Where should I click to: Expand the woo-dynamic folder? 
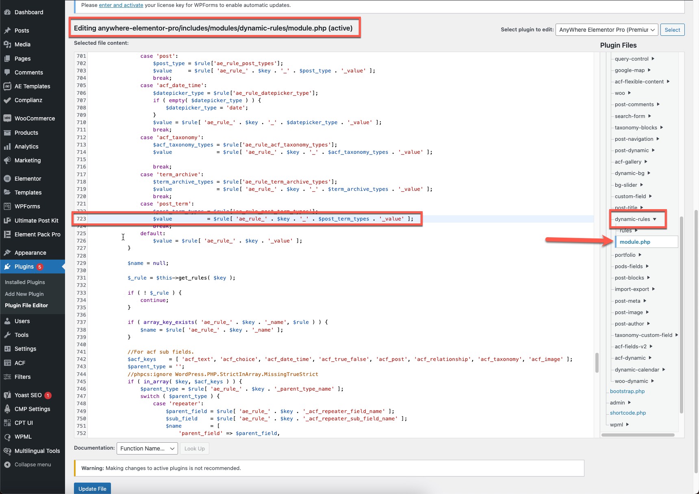click(x=653, y=381)
